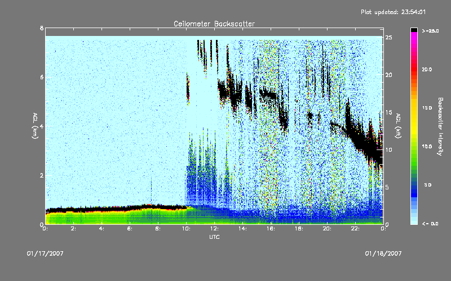Click the "Backscatter Intensity" colorbar label
Image resolution: width=451 pixels, height=281 pixels.
[440, 126]
